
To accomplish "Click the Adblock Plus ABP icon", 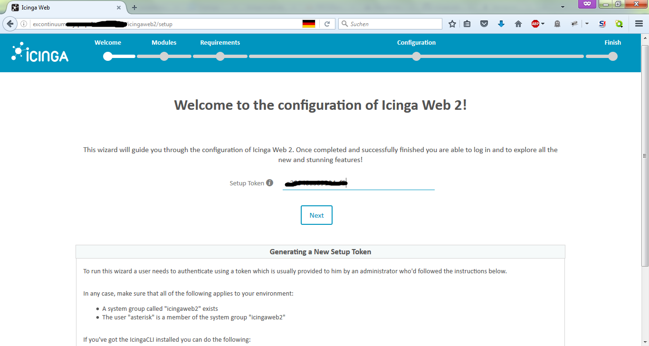I will click(x=535, y=24).
